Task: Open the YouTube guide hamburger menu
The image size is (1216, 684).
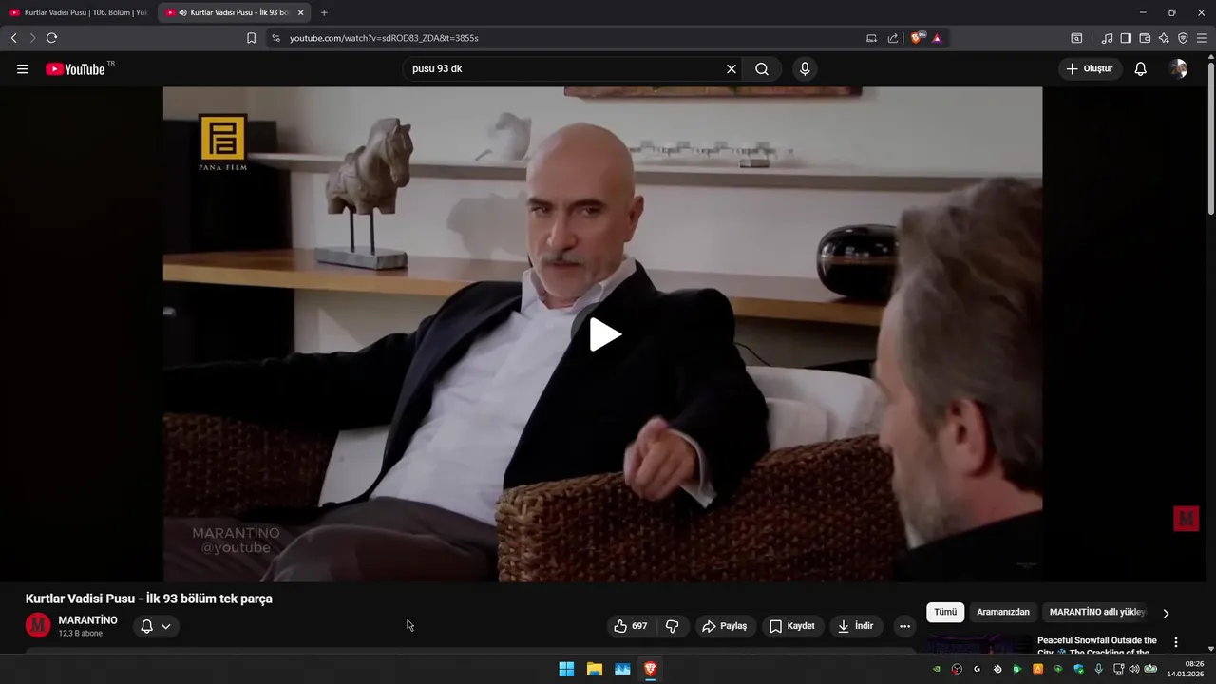Action: 23,69
